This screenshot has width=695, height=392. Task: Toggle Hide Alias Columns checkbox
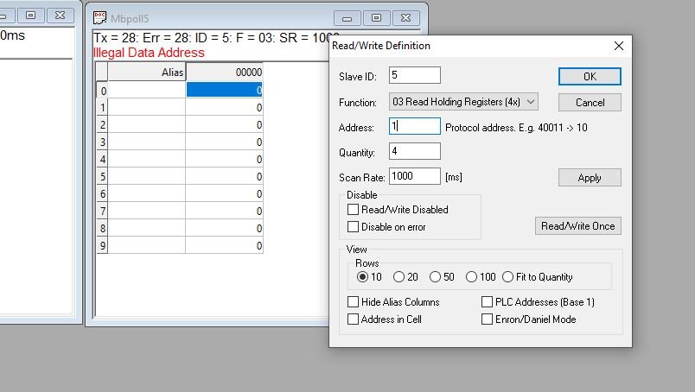click(x=354, y=302)
